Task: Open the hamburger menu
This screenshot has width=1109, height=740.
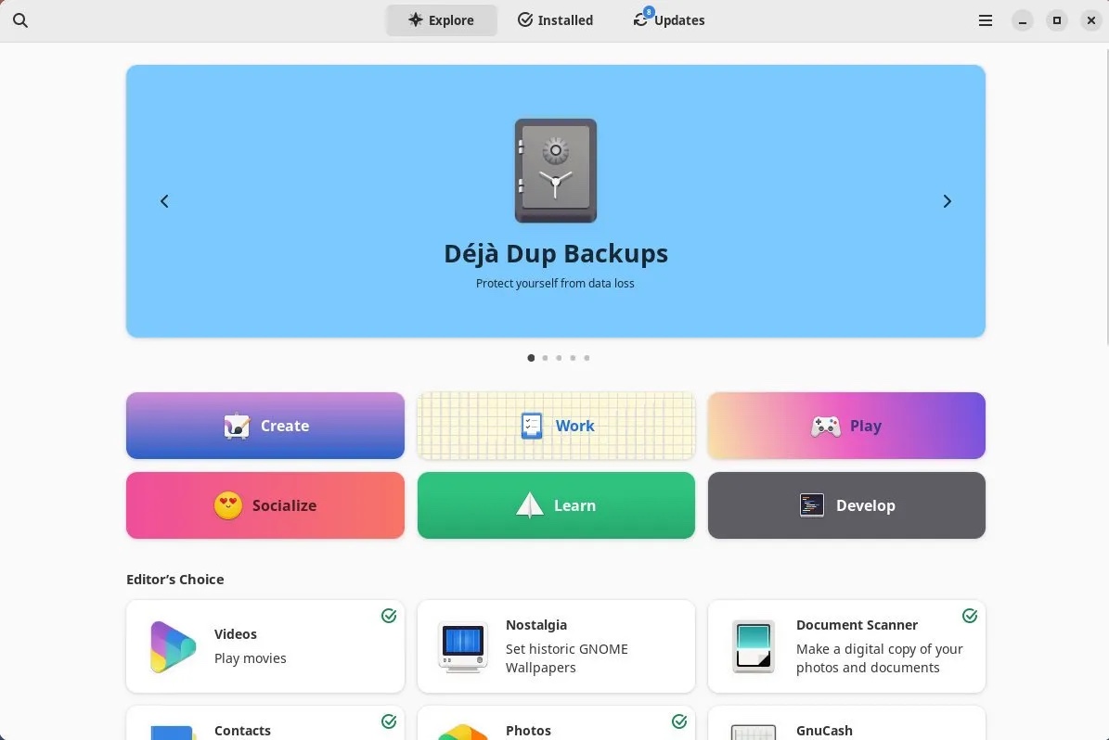Action: click(985, 19)
